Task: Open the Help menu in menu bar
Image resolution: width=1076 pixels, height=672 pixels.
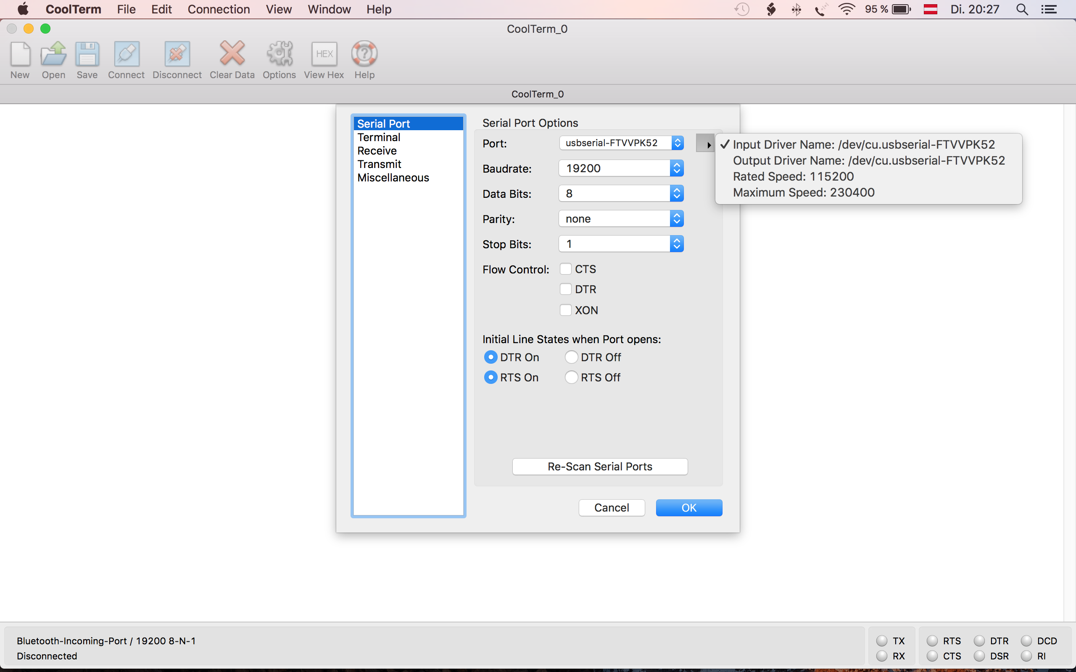Action: tap(379, 9)
